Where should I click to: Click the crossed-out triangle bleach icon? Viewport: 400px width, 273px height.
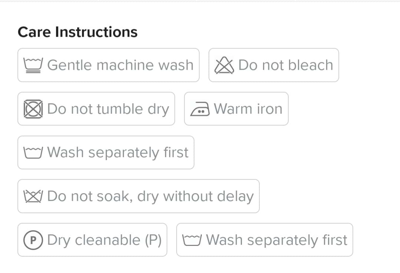click(224, 65)
